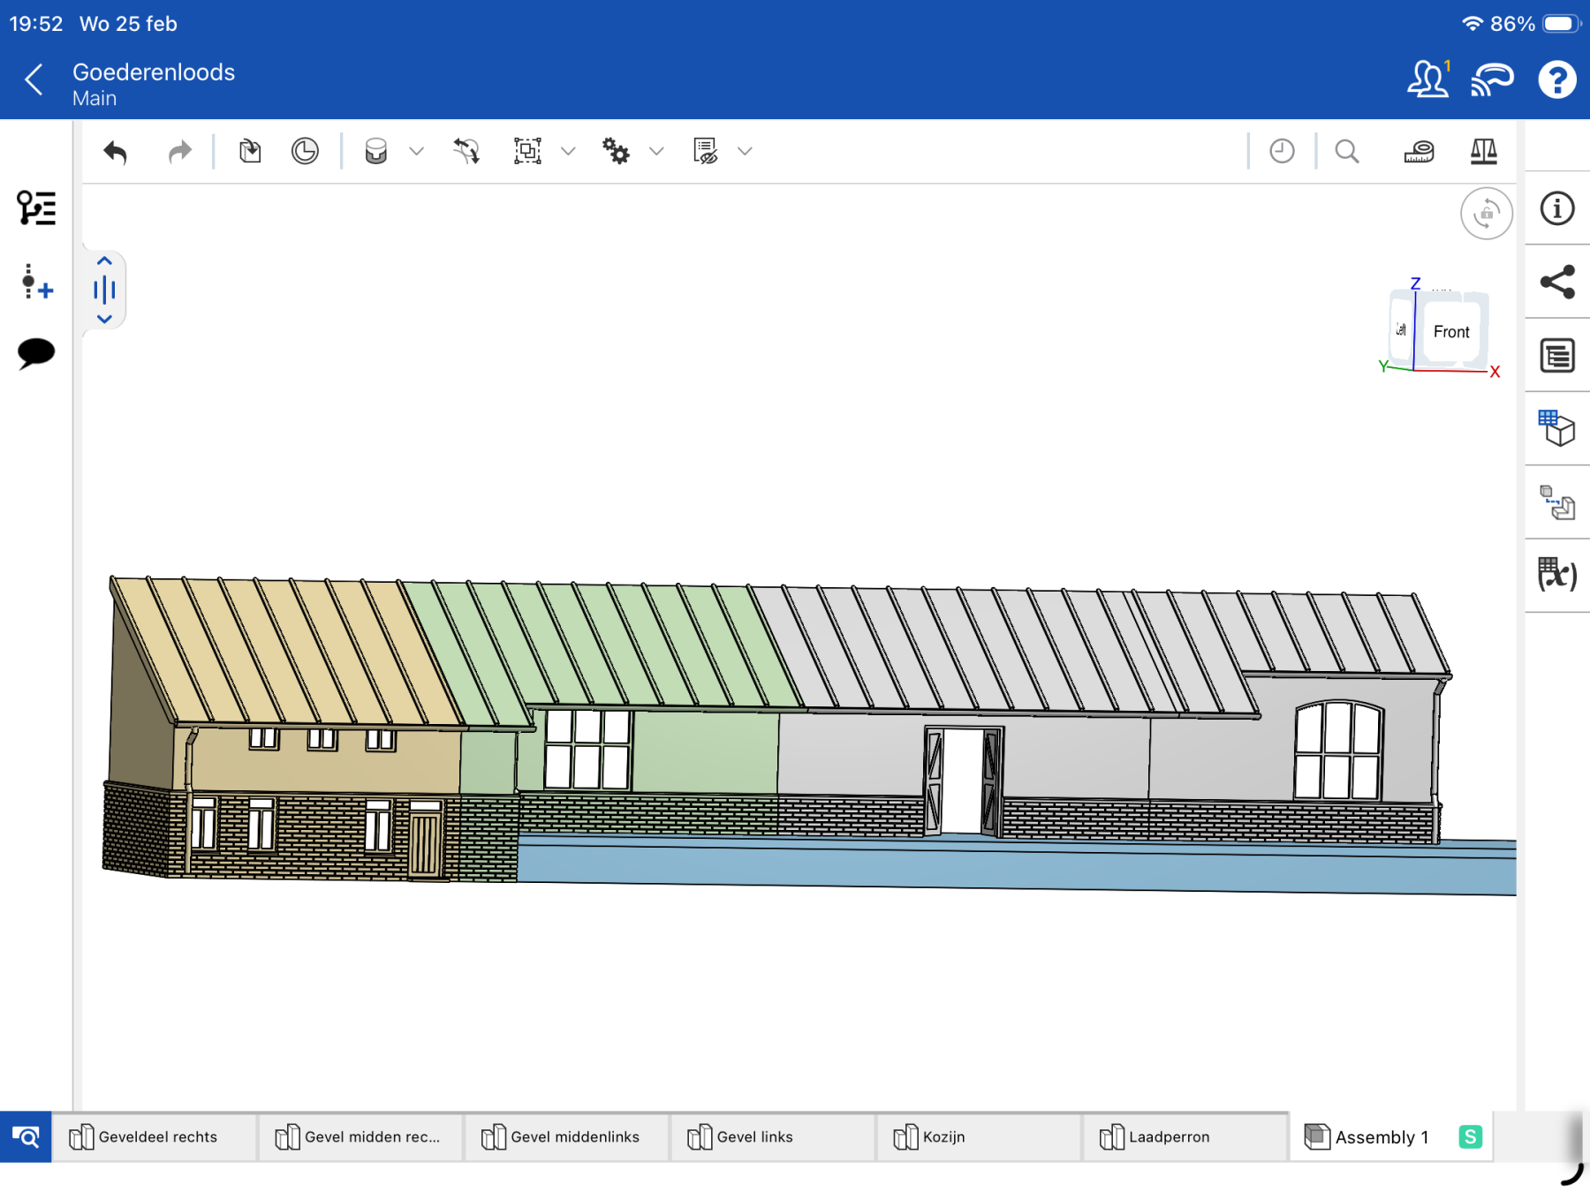Image resolution: width=1590 pixels, height=1192 pixels.
Task: Open the search tools magnifier
Action: (1346, 152)
